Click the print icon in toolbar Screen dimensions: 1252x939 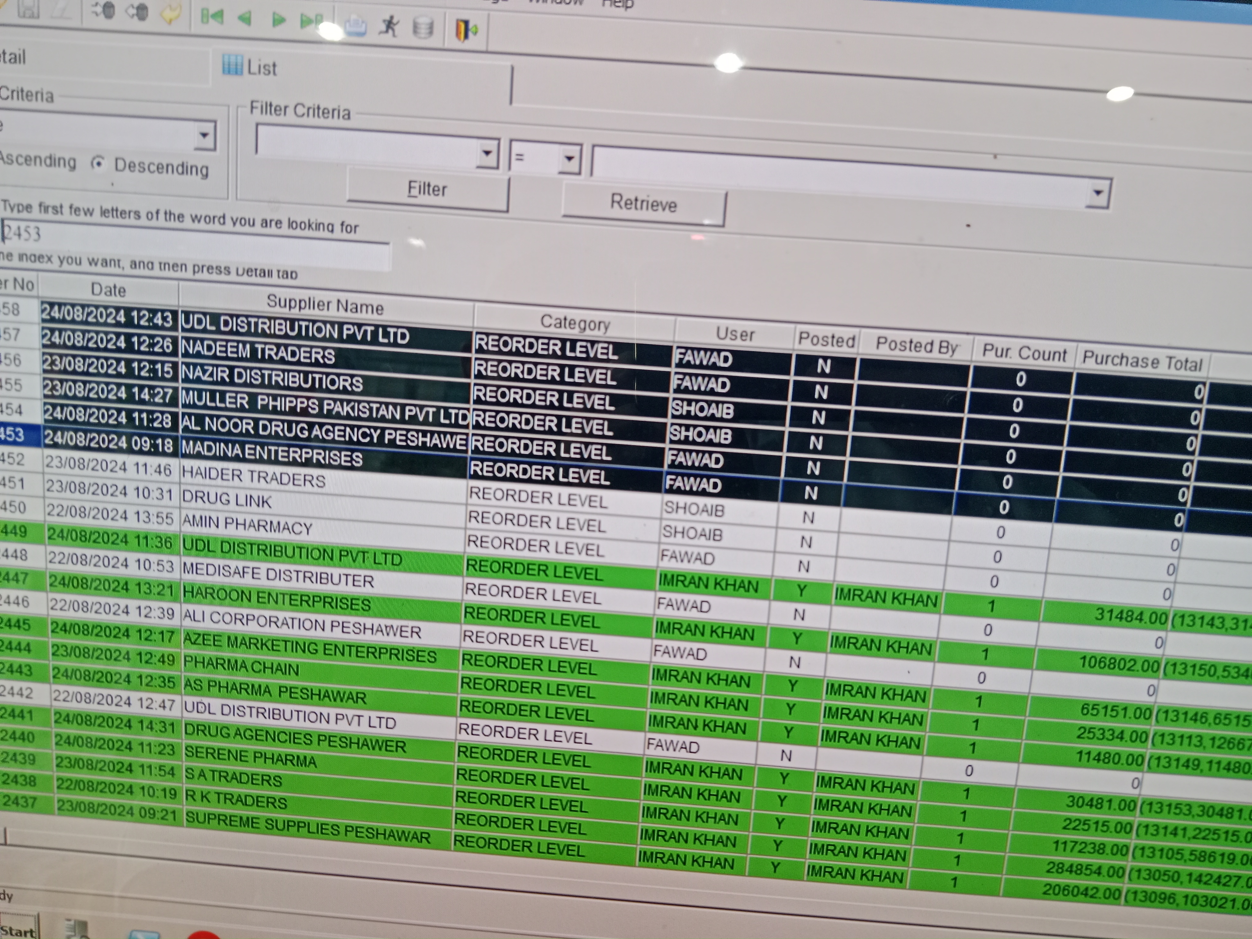(355, 26)
